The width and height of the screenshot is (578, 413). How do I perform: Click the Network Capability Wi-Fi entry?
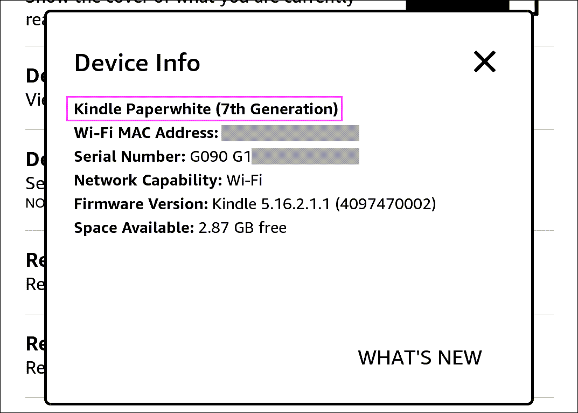167,180
